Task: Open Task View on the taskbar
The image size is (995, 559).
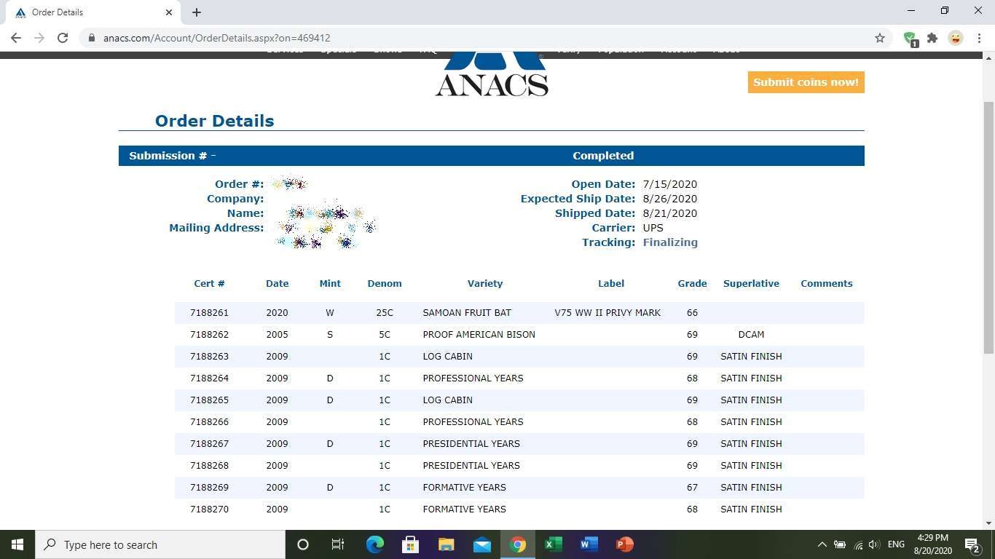Action: 338,544
